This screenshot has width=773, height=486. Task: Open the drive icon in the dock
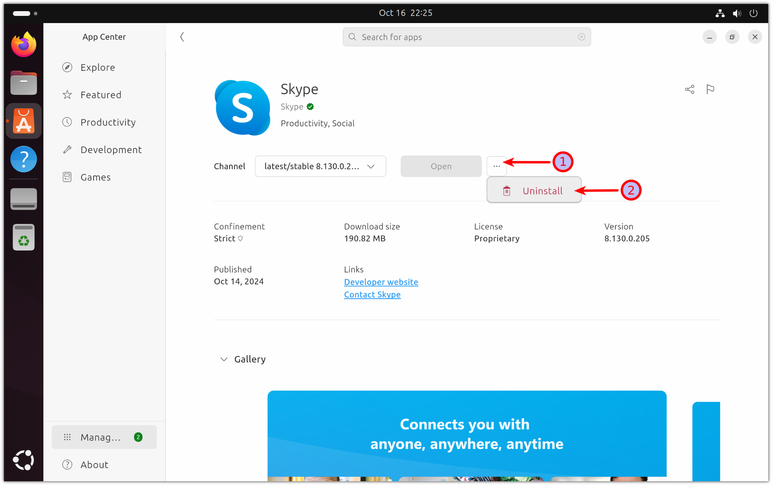[x=23, y=198]
